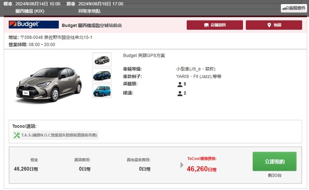Click the address text 〒598-0048
Screen dimensions: 309x190
coord(31,37)
